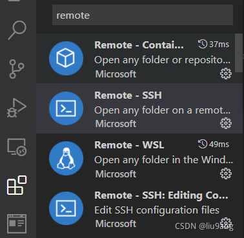The image size is (244, 238).
Task: Click 'Open any folder on a remot...' description
Action: coord(162,110)
